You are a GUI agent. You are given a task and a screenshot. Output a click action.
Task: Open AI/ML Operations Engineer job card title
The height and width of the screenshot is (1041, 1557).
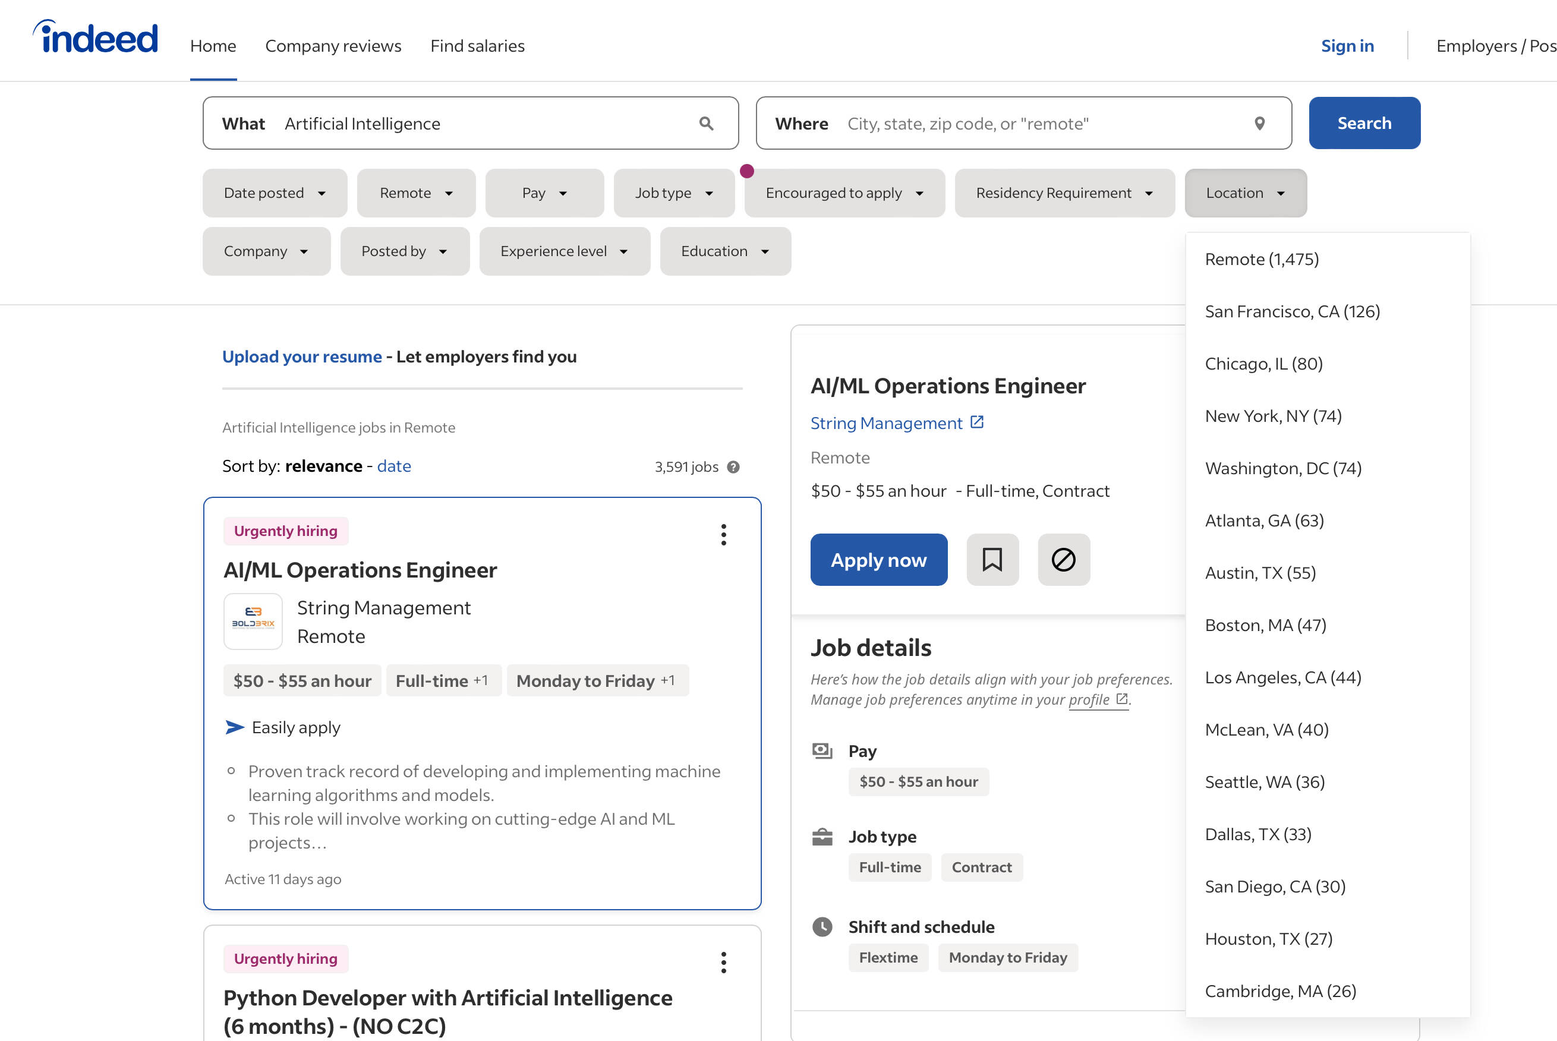(360, 570)
